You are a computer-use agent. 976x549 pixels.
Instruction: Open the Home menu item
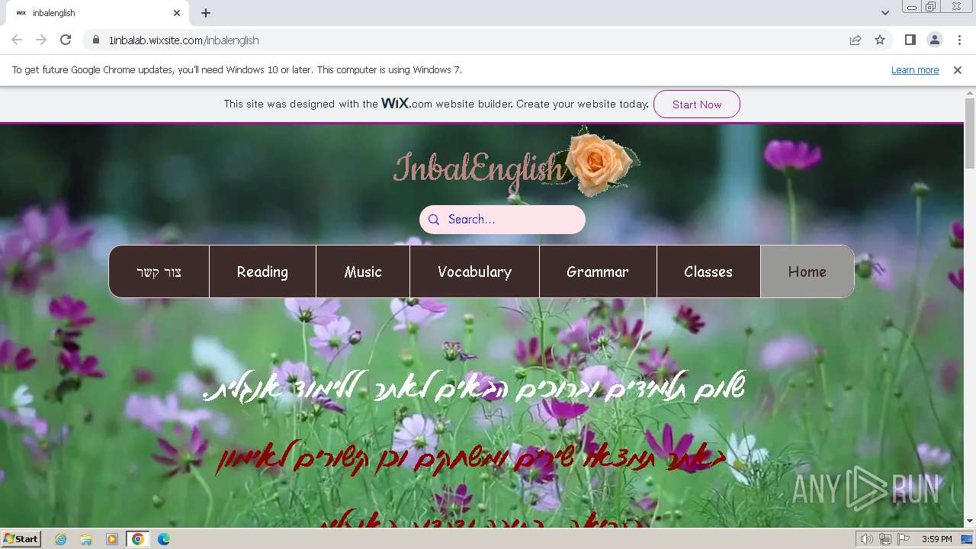(807, 271)
